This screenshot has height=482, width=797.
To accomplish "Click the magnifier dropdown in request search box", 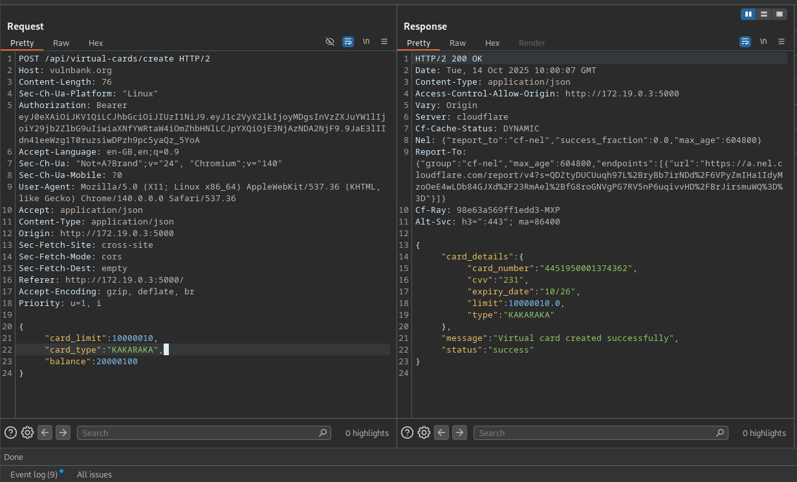I will (323, 433).
